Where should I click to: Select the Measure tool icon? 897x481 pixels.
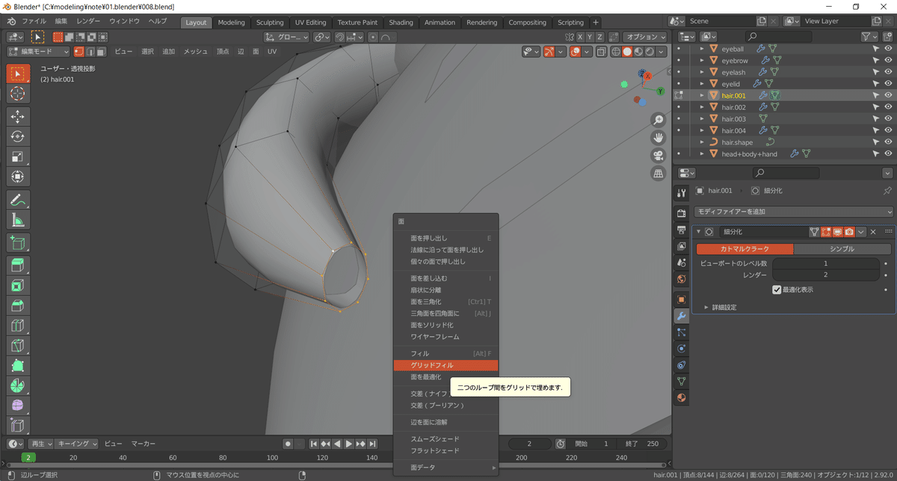tap(18, 220)
